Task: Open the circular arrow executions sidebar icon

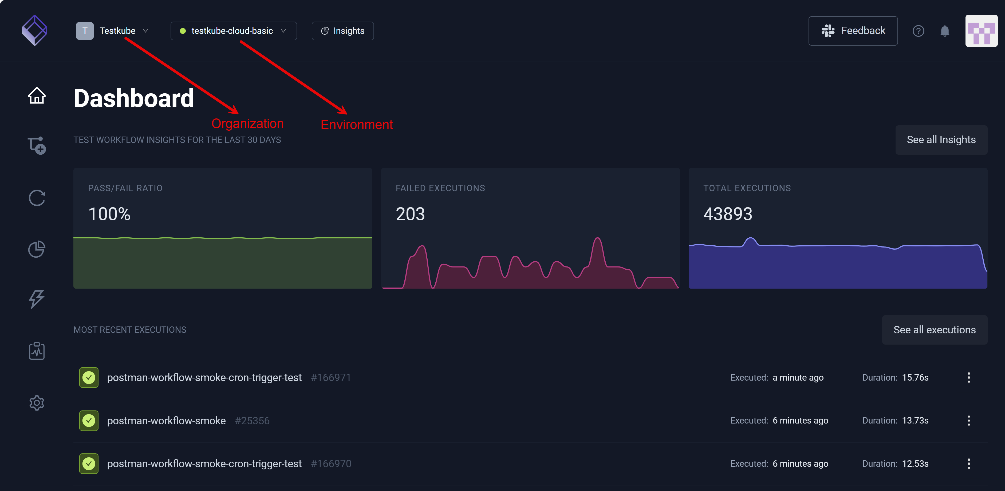Action: (37, 198)
